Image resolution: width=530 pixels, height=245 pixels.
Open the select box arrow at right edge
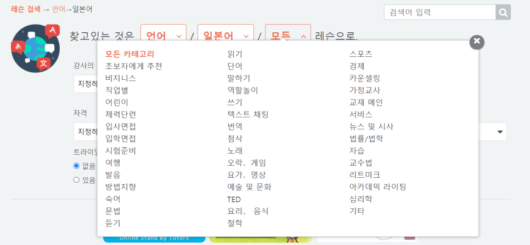pyautogui.click(x=500, y=132)
